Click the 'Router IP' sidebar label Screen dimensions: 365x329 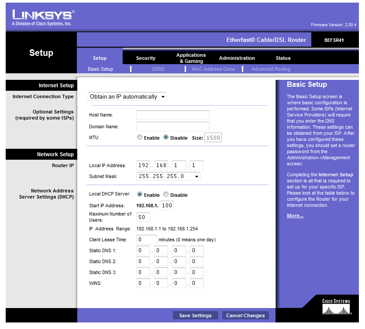[63, 165]
